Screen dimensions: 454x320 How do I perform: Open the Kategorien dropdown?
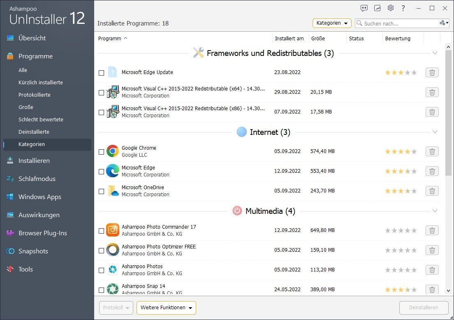tap(332, 23)
